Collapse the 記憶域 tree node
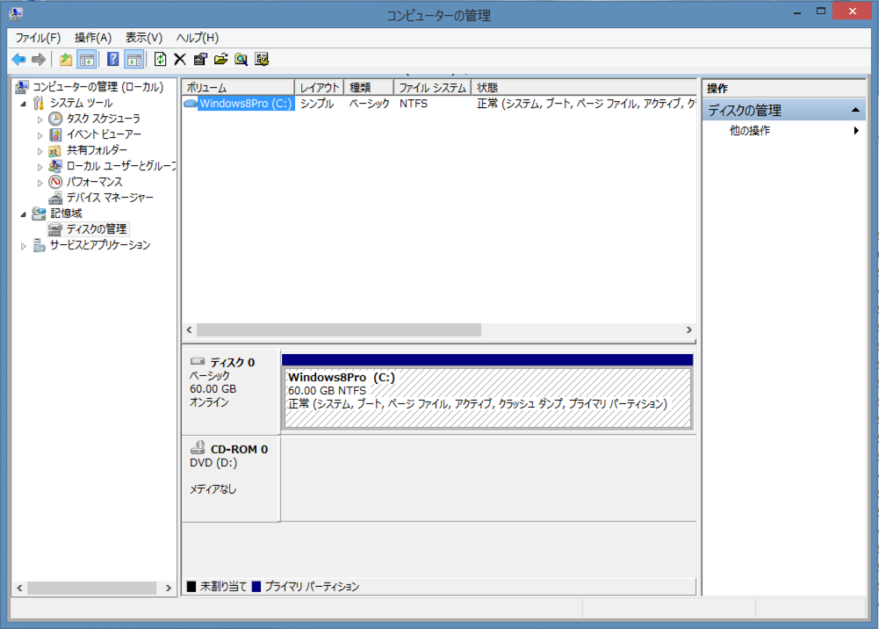This screenshot has width=879, height=629. 24,213
